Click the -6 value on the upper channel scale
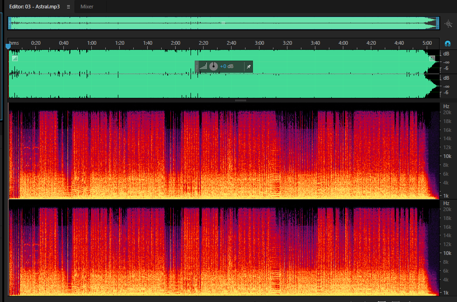This screenshot has height=302, width=457. pos(446,68)
